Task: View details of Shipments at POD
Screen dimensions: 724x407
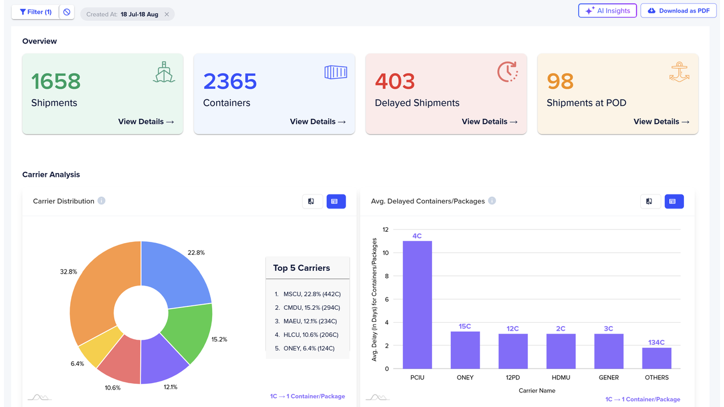Action: [661, 122]
